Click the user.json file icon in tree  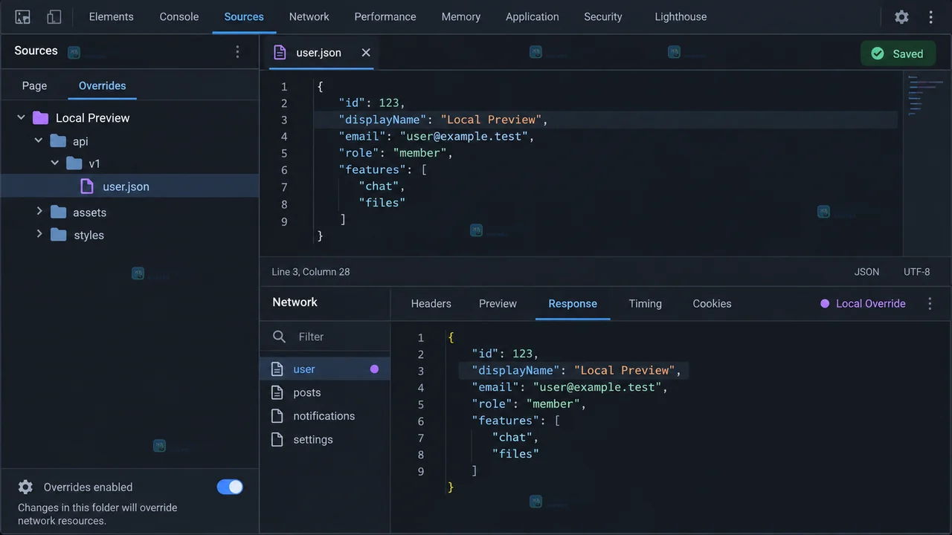click(87, 186)
